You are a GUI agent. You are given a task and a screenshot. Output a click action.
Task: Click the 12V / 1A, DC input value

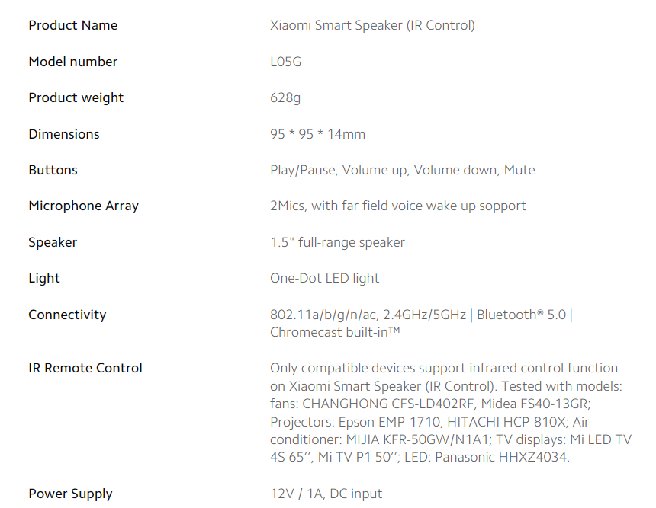[326, 494]
